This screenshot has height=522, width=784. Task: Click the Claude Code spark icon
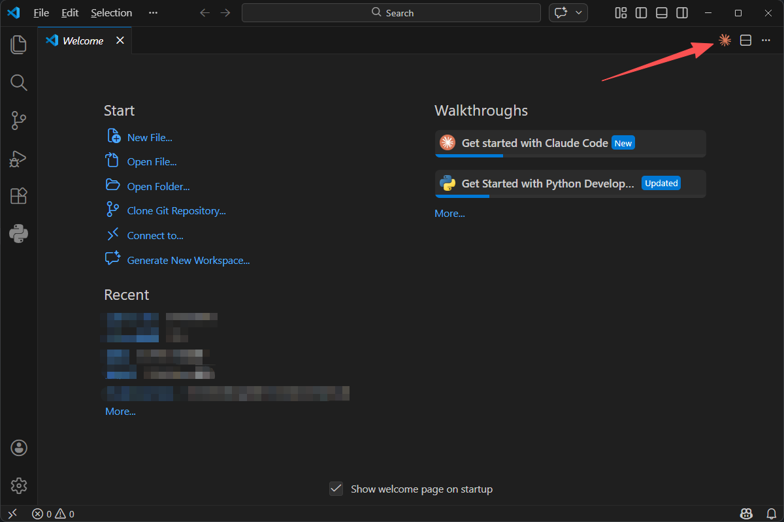(x=725, y=41)
